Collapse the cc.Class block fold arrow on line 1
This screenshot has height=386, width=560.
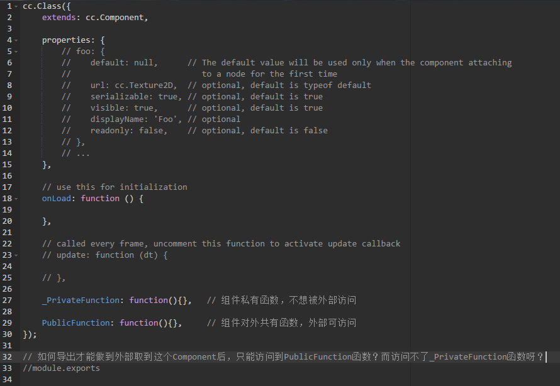click(x=16, y=6)
